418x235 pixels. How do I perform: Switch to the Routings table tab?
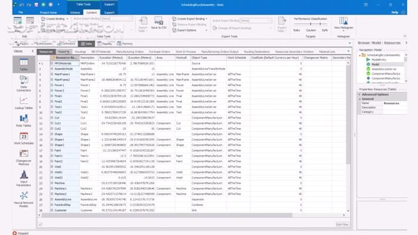80,52
